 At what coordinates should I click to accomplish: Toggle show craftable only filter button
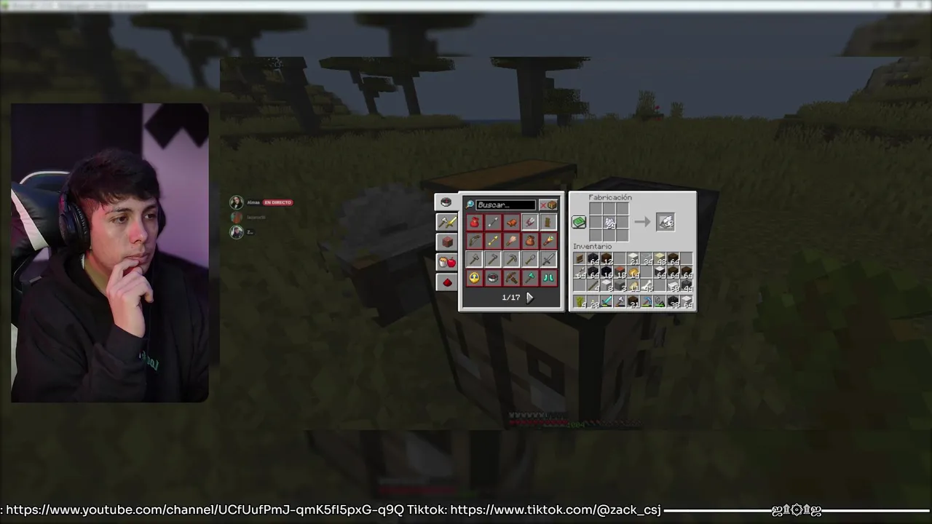point(548,205)
